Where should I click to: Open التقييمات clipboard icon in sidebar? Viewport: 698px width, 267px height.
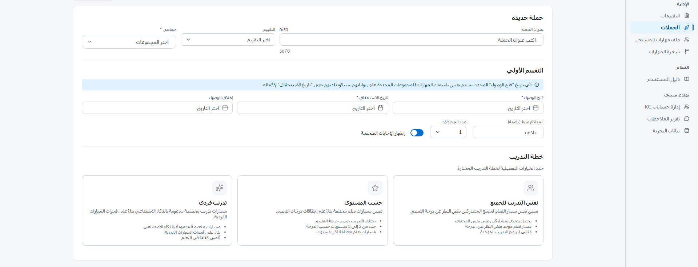click(x=687, y=16)
